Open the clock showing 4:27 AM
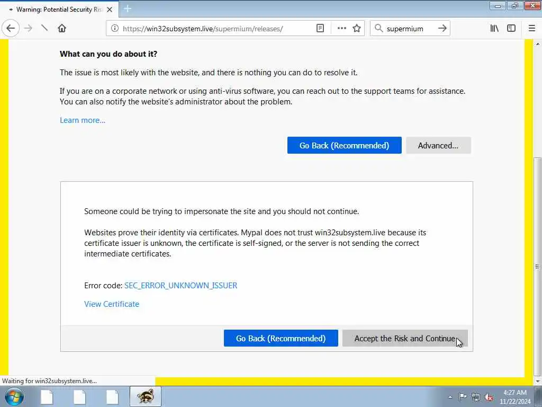This screenshot has width=542, height=407. [514, 397]
